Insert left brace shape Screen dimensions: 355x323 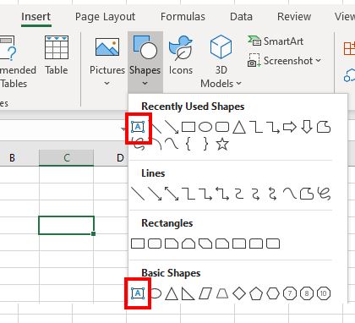click(188, 144)
